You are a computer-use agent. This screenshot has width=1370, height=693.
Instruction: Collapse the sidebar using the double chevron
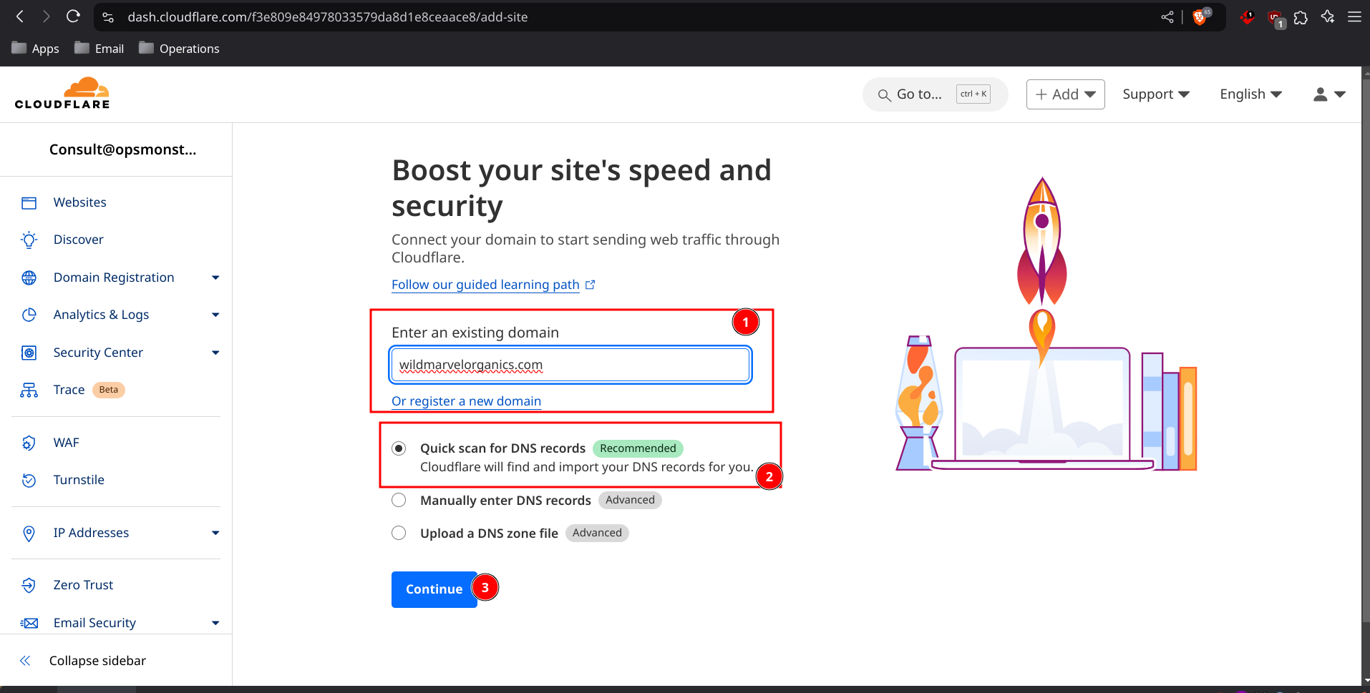click(25, 661)
